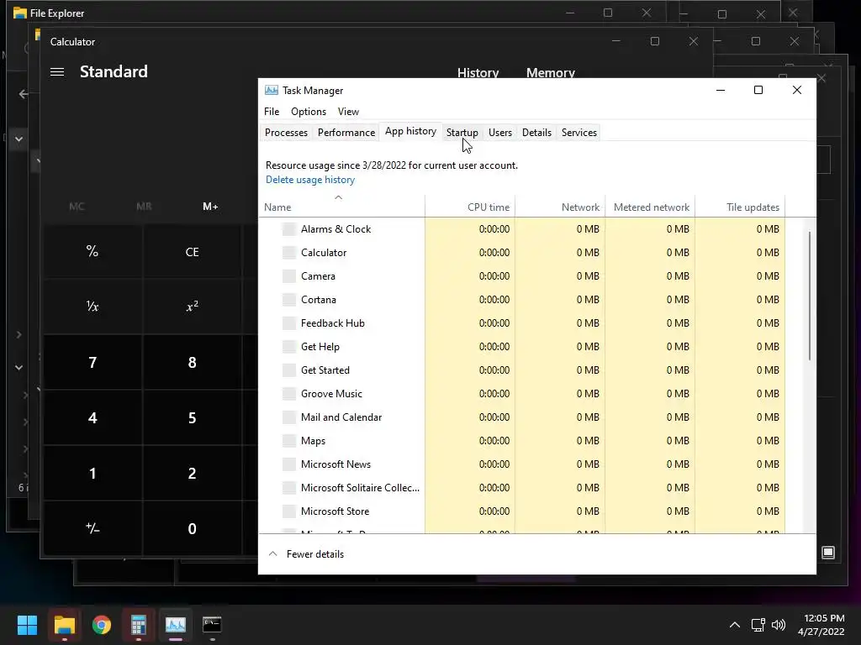Screen dimensions: 861x645
Task: Click the Camera app icon placeholder
Action: click(x=289, y=276)
